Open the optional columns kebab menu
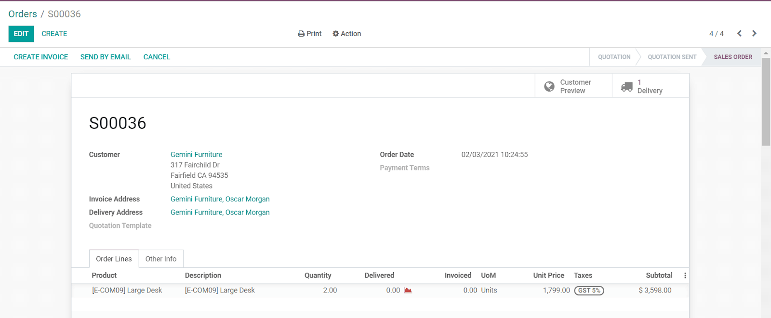 pos(685,276)
